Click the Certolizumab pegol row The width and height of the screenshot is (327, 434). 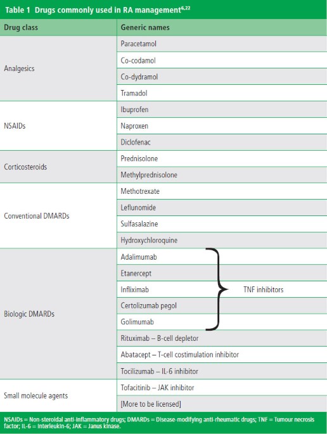coord(222,305)
